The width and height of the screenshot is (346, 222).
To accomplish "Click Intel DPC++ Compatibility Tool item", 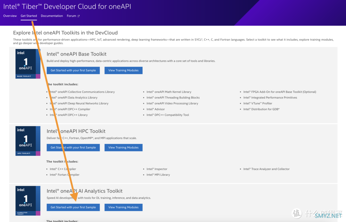I will click(168, 115).
